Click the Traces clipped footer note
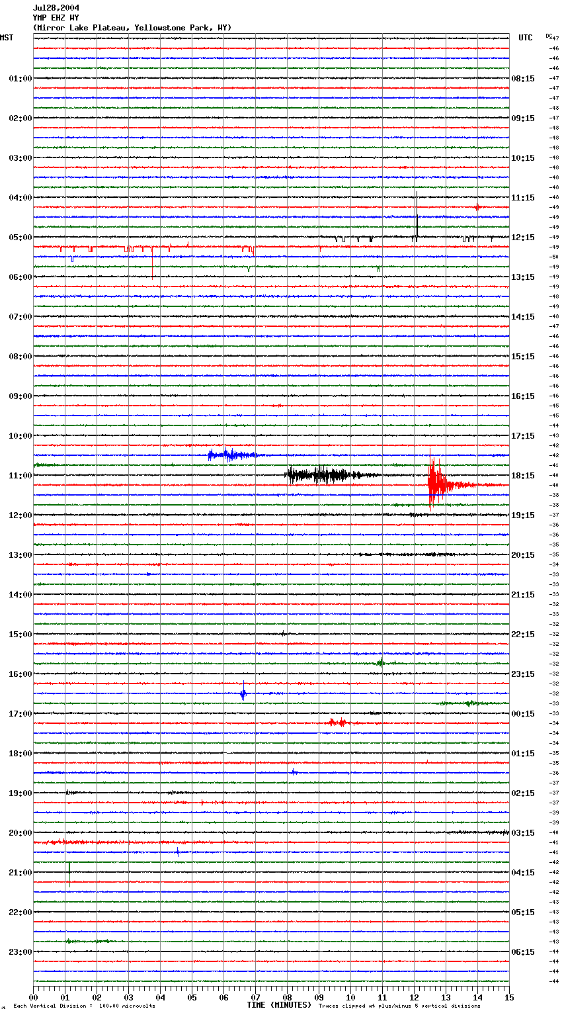The height and width of the screenshot is (1015, 562). pyautogui.click(x=399, y=1006)
